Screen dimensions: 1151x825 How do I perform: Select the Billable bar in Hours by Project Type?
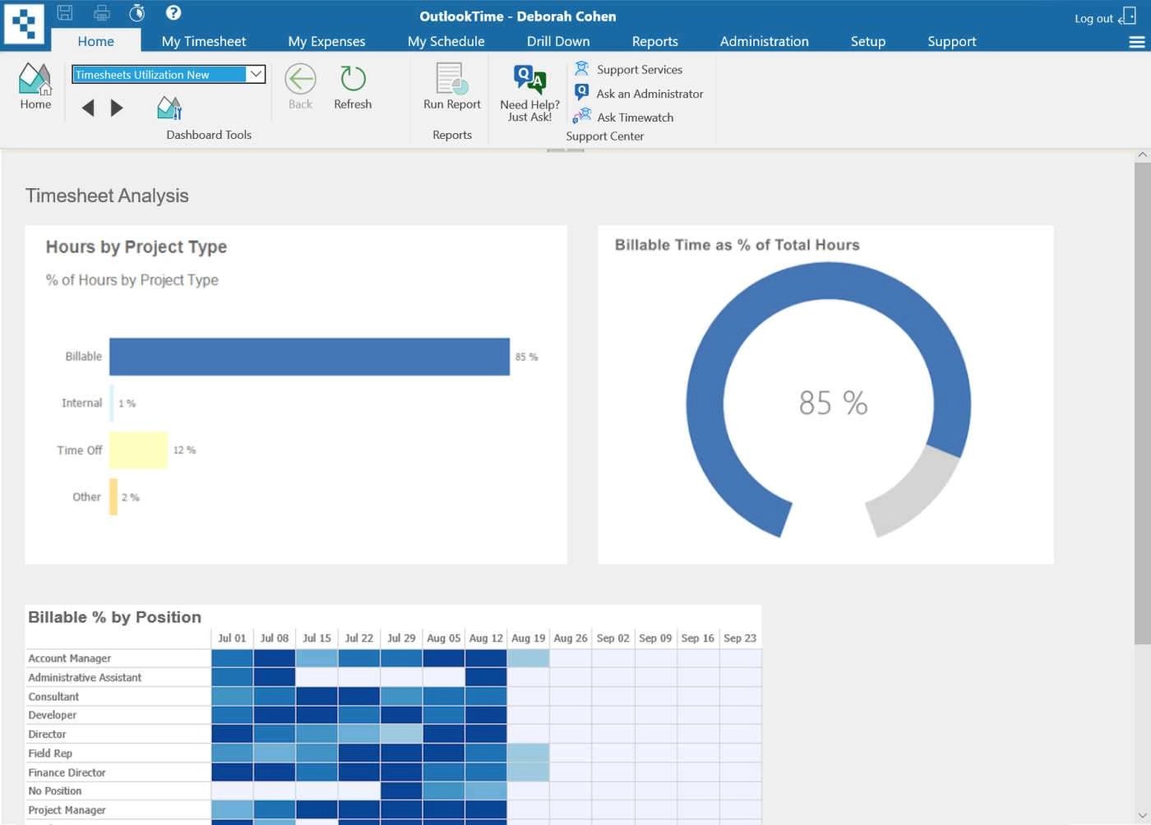(x=308, y=356)
